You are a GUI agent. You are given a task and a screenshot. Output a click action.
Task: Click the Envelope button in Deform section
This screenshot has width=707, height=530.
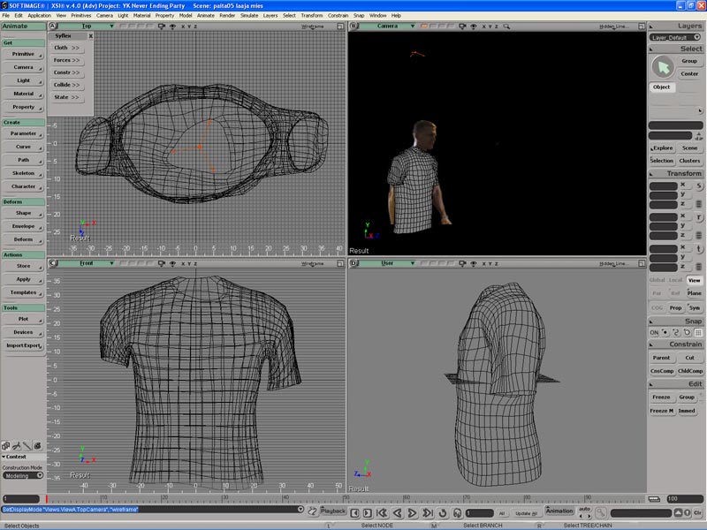coord(23,226)
